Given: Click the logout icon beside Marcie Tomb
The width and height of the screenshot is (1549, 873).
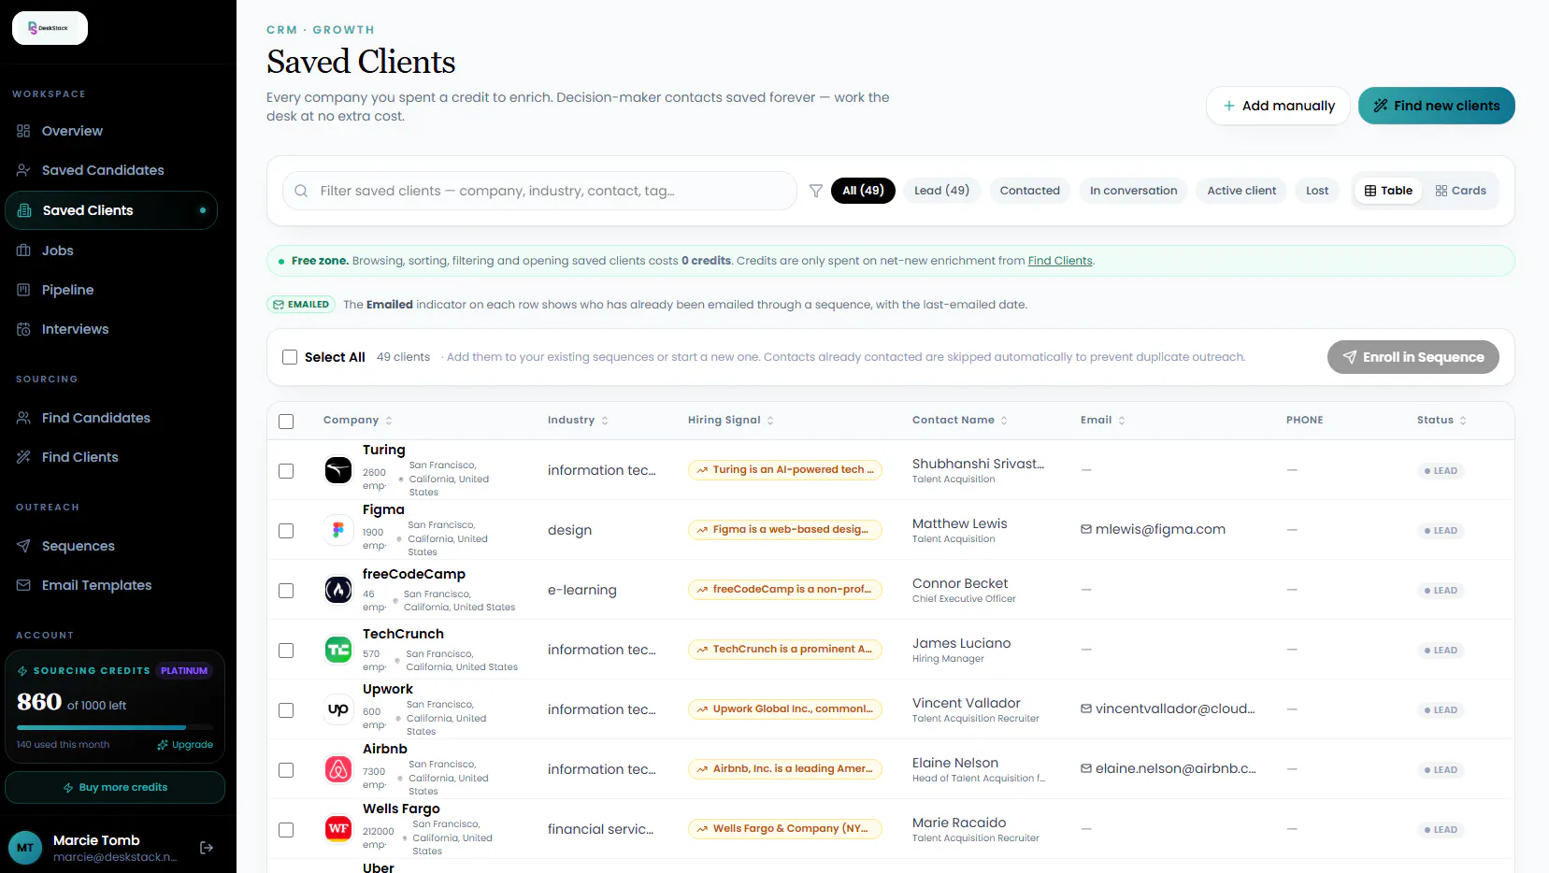Looking at the screenshot, I should [x=207, y=848].
